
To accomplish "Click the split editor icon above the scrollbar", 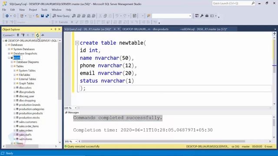I will [274, 33].
